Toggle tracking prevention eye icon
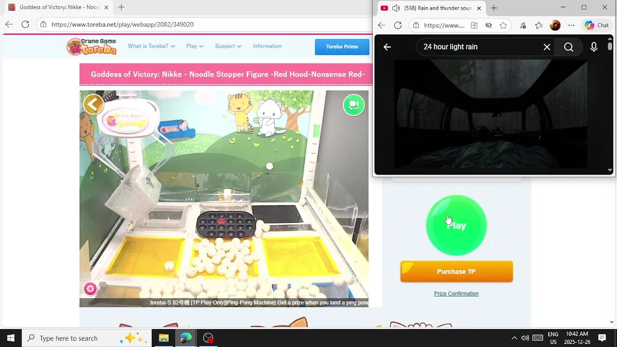 point(489,26)
